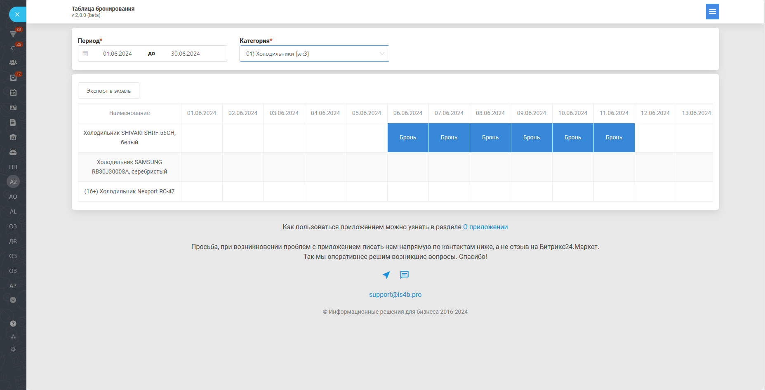
Task: Expand more sidebar items with down chevron
Action: 13,300
